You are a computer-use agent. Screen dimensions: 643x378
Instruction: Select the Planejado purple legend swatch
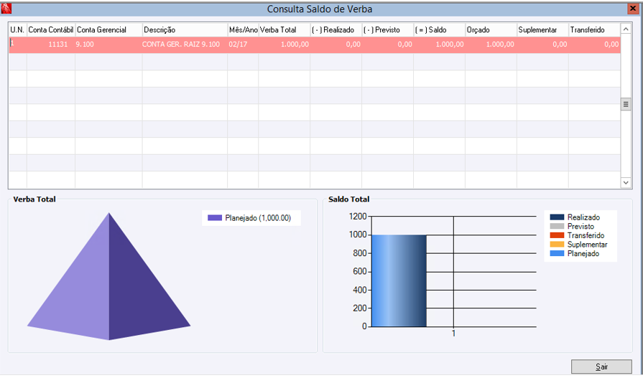pyautogui.click(x=215, y=218)
